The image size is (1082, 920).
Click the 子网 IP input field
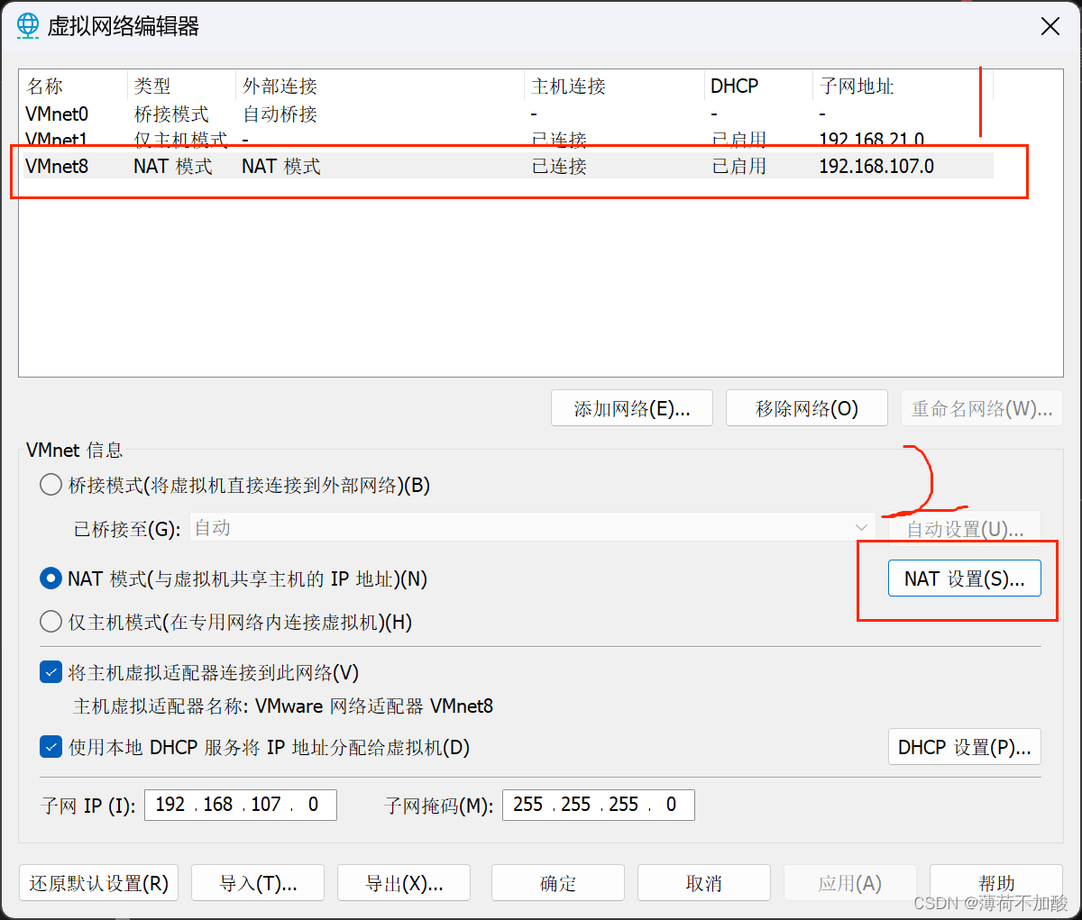coord(240,805)
